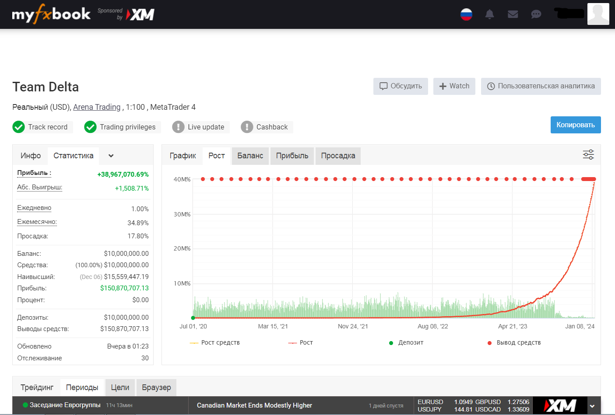Open the chat bubbles icon
Screen dimensions: 615x415
tap(536, 14)
